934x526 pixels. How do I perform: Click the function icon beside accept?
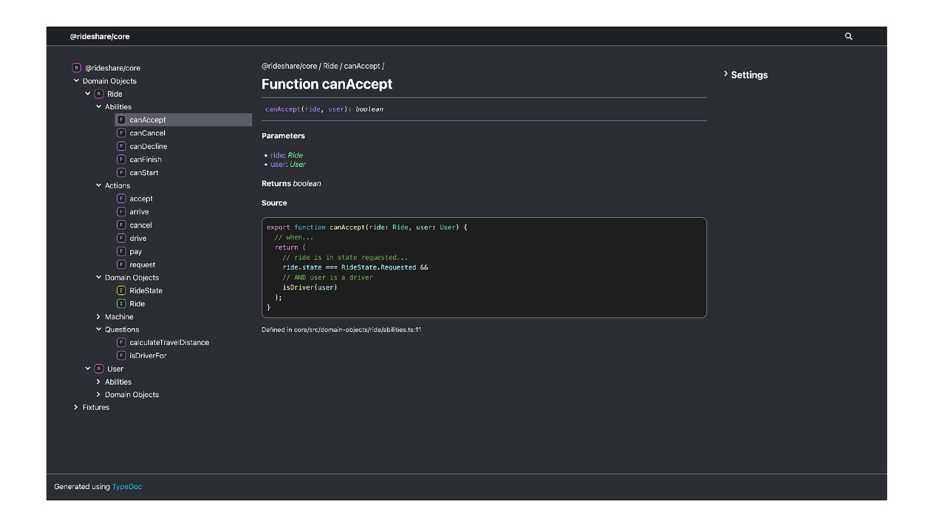121,198
